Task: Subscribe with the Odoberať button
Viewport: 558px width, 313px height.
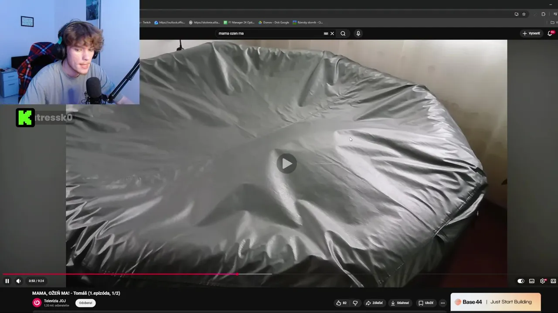Action: [x=85, y=303]
